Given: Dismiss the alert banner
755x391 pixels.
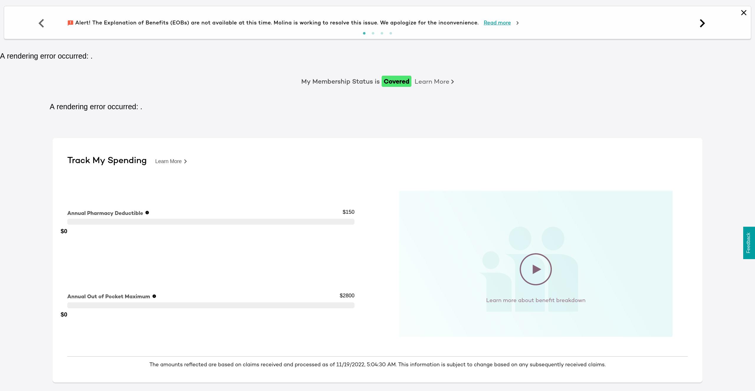Looking at the screenshot, I should coord(743,13).
